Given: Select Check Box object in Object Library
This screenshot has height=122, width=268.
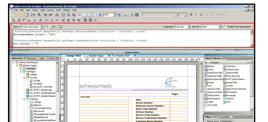Looking at the screenshot, I should tap(229, 66).
